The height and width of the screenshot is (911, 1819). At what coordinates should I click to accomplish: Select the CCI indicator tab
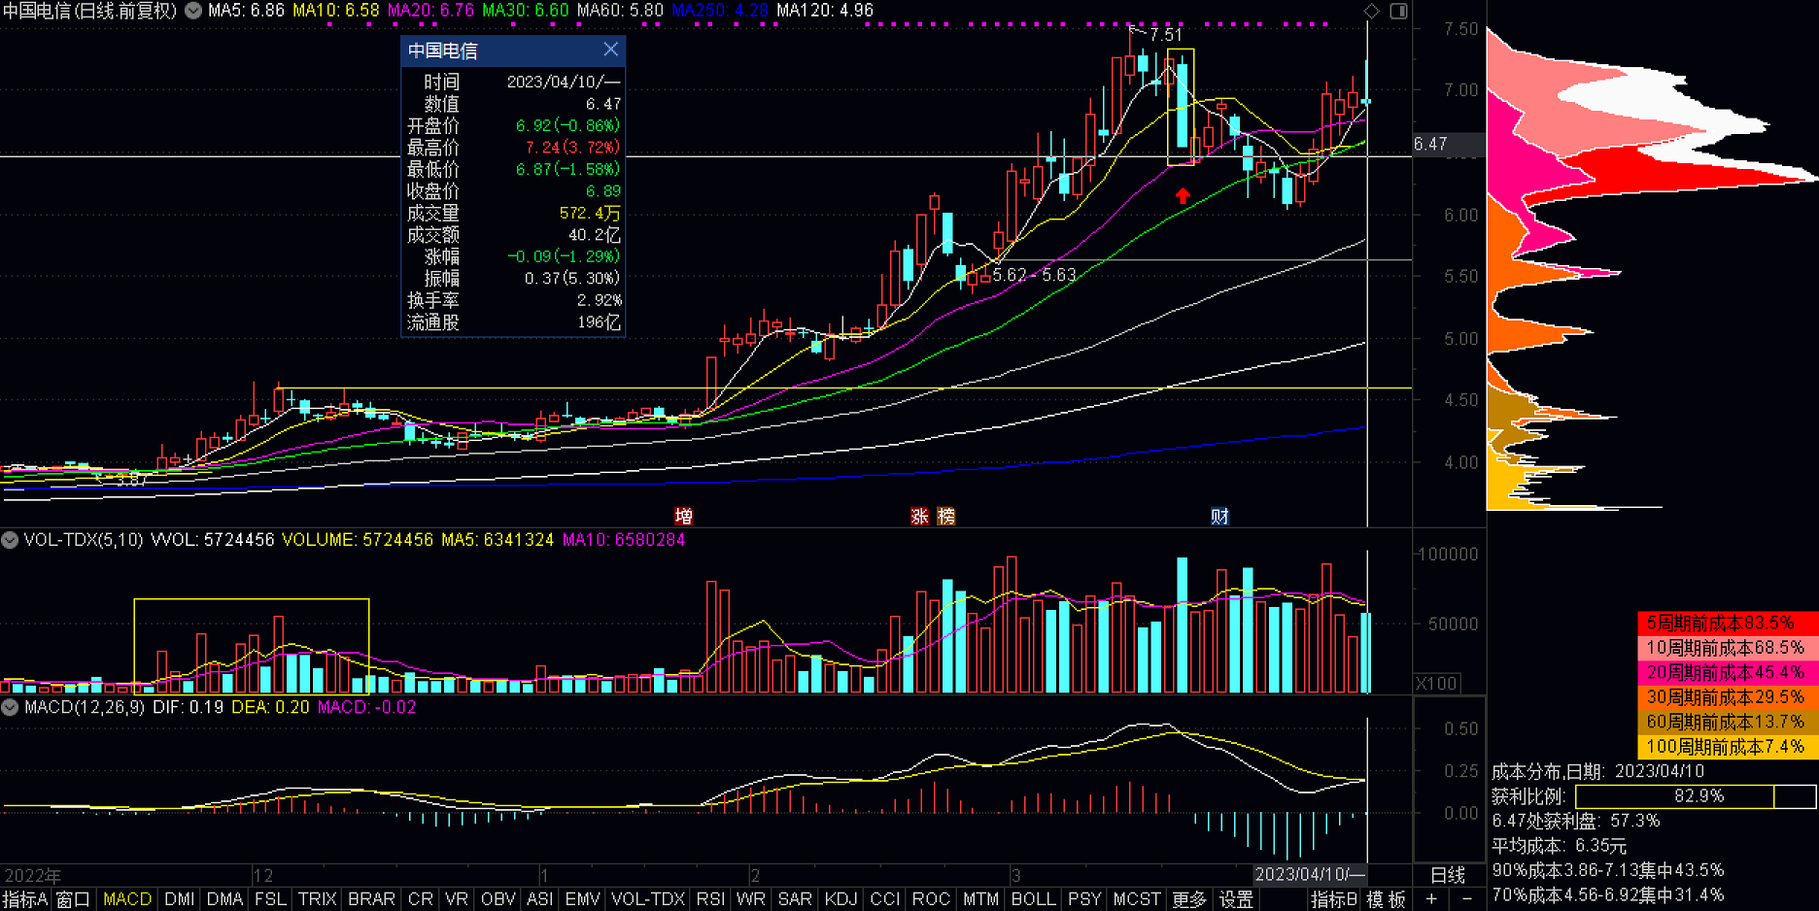pos(884,899)
